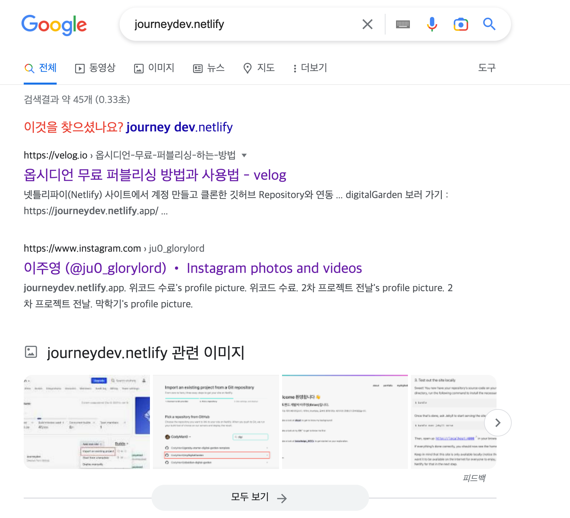Click the 모두 보기 view all button
The image size is (570, 518).
pyautogui.click(x=260, y=498)
